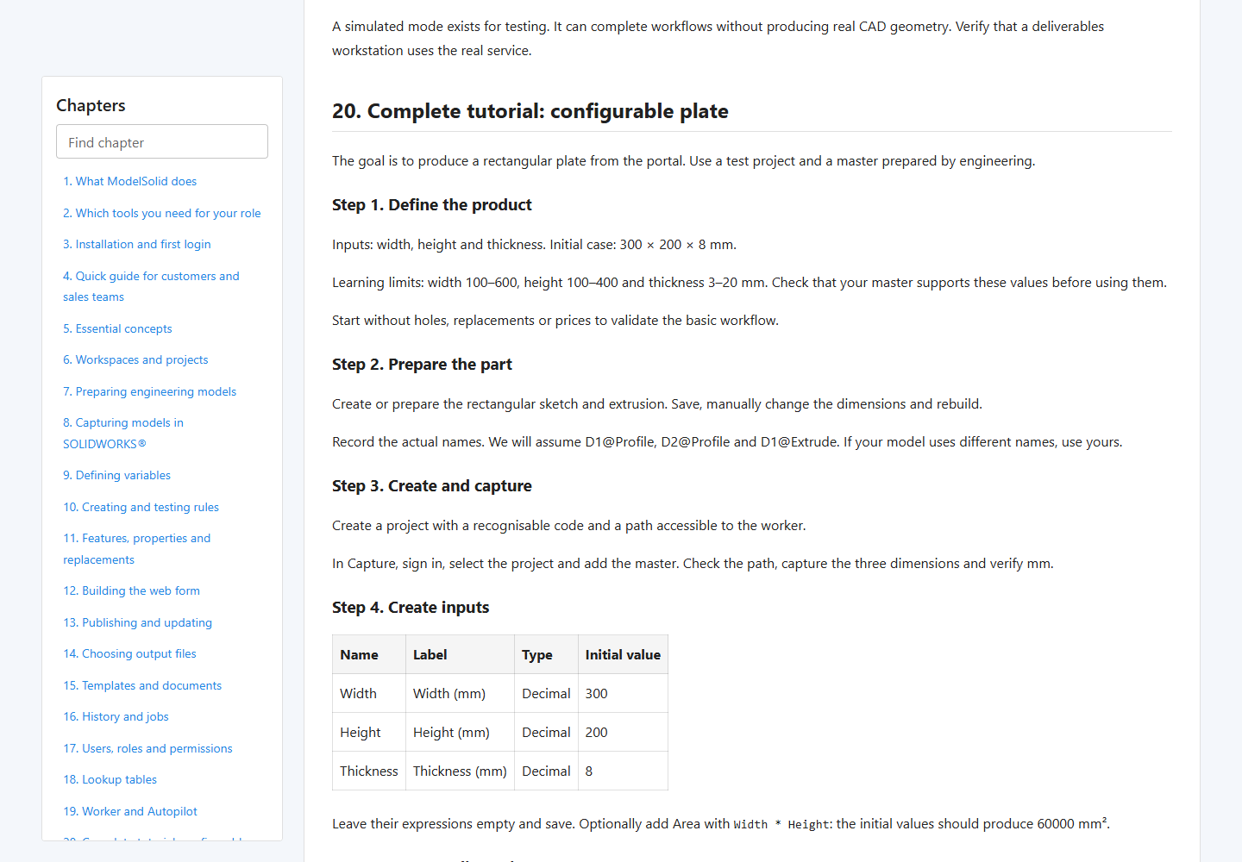Screen dimensions: 1242x862
Task: Open chapter 6. Workspaces and projects
Action: pyautogui.click(x=135, y=359)
